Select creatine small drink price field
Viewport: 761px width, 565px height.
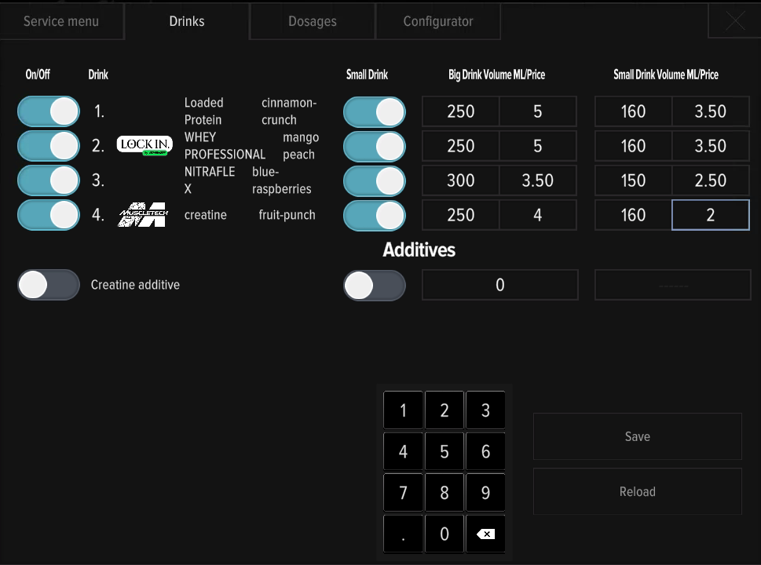tap(710, 215)
